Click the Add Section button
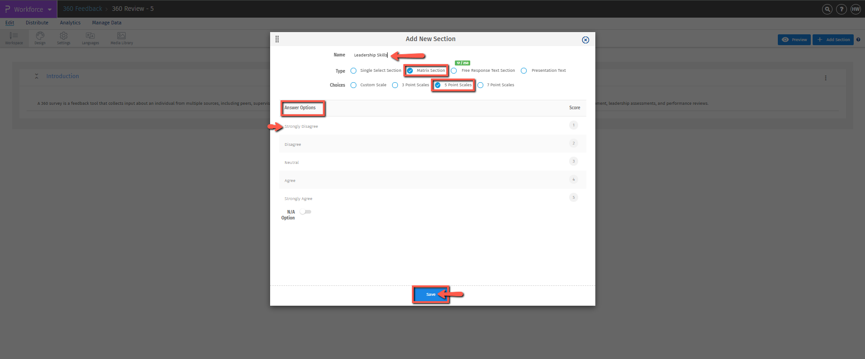The width and height of the screenshot is (865, 359). (x=833, y=40)
